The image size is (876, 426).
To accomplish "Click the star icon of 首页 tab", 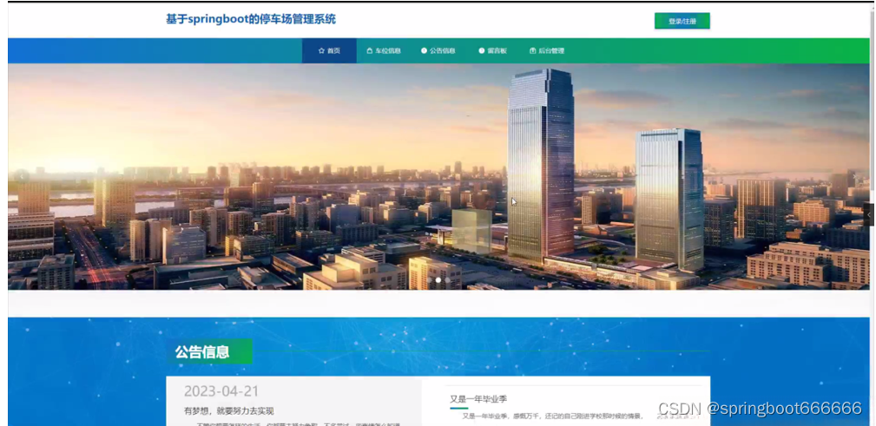I will tap(321, 51).
